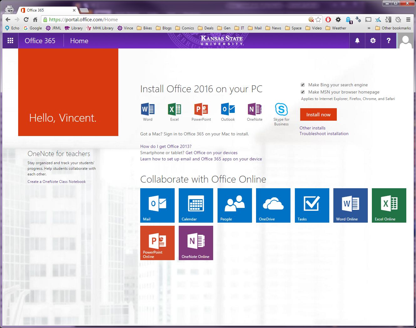Open the Weather bookmark folder

point(336,28)
